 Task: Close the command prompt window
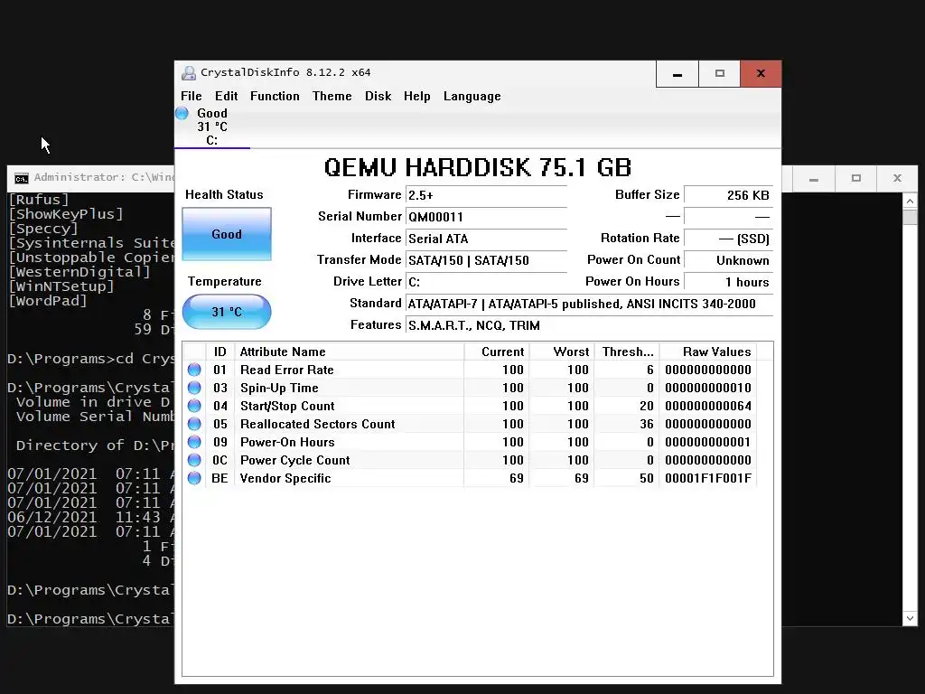[897, 179]
